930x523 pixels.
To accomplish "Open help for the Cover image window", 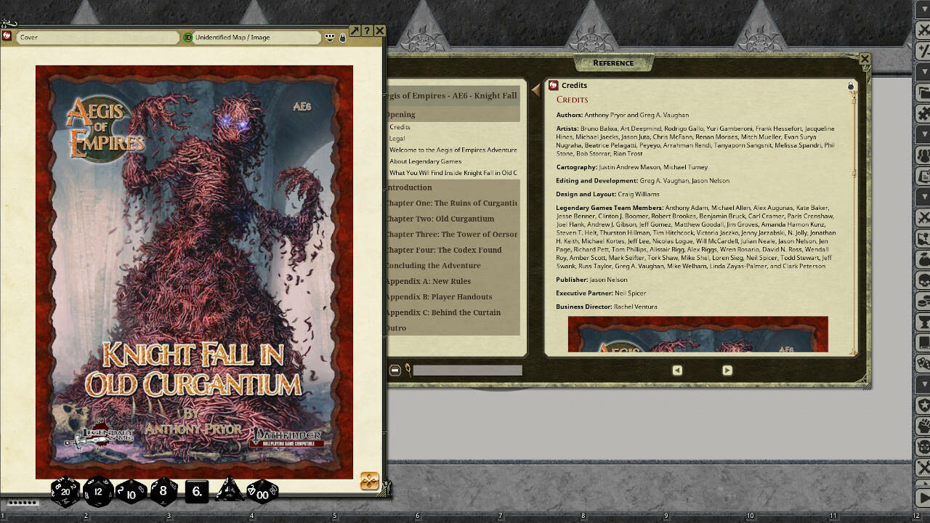I will coord(367,31).
